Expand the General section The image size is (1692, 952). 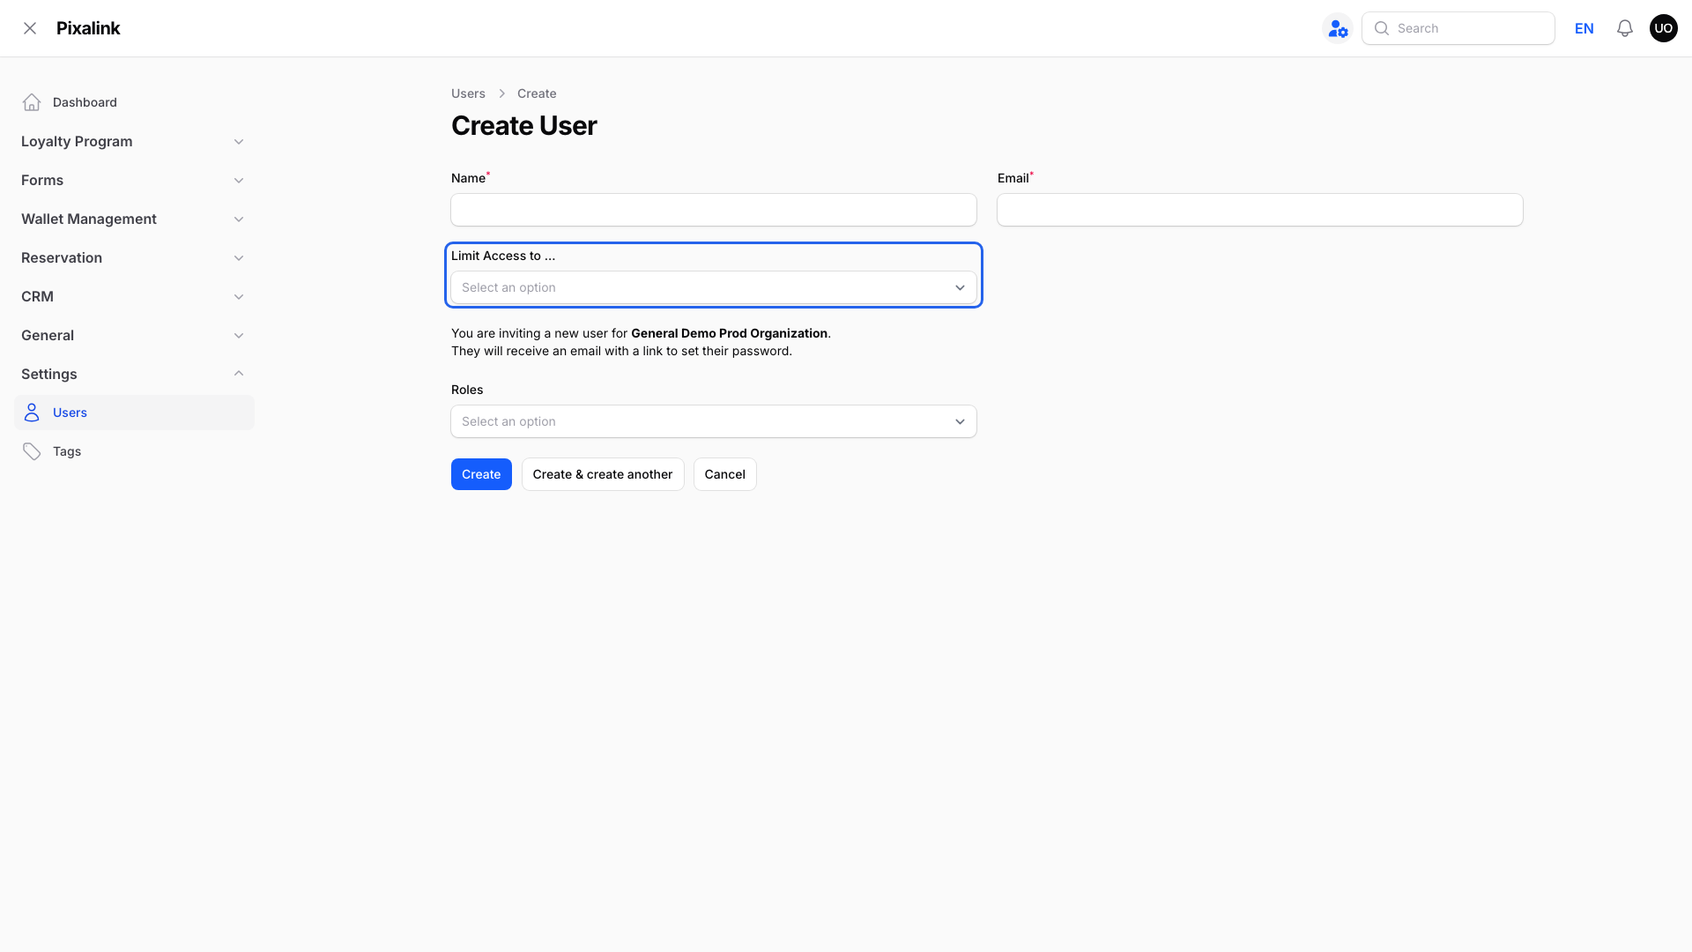pos(134,335)
